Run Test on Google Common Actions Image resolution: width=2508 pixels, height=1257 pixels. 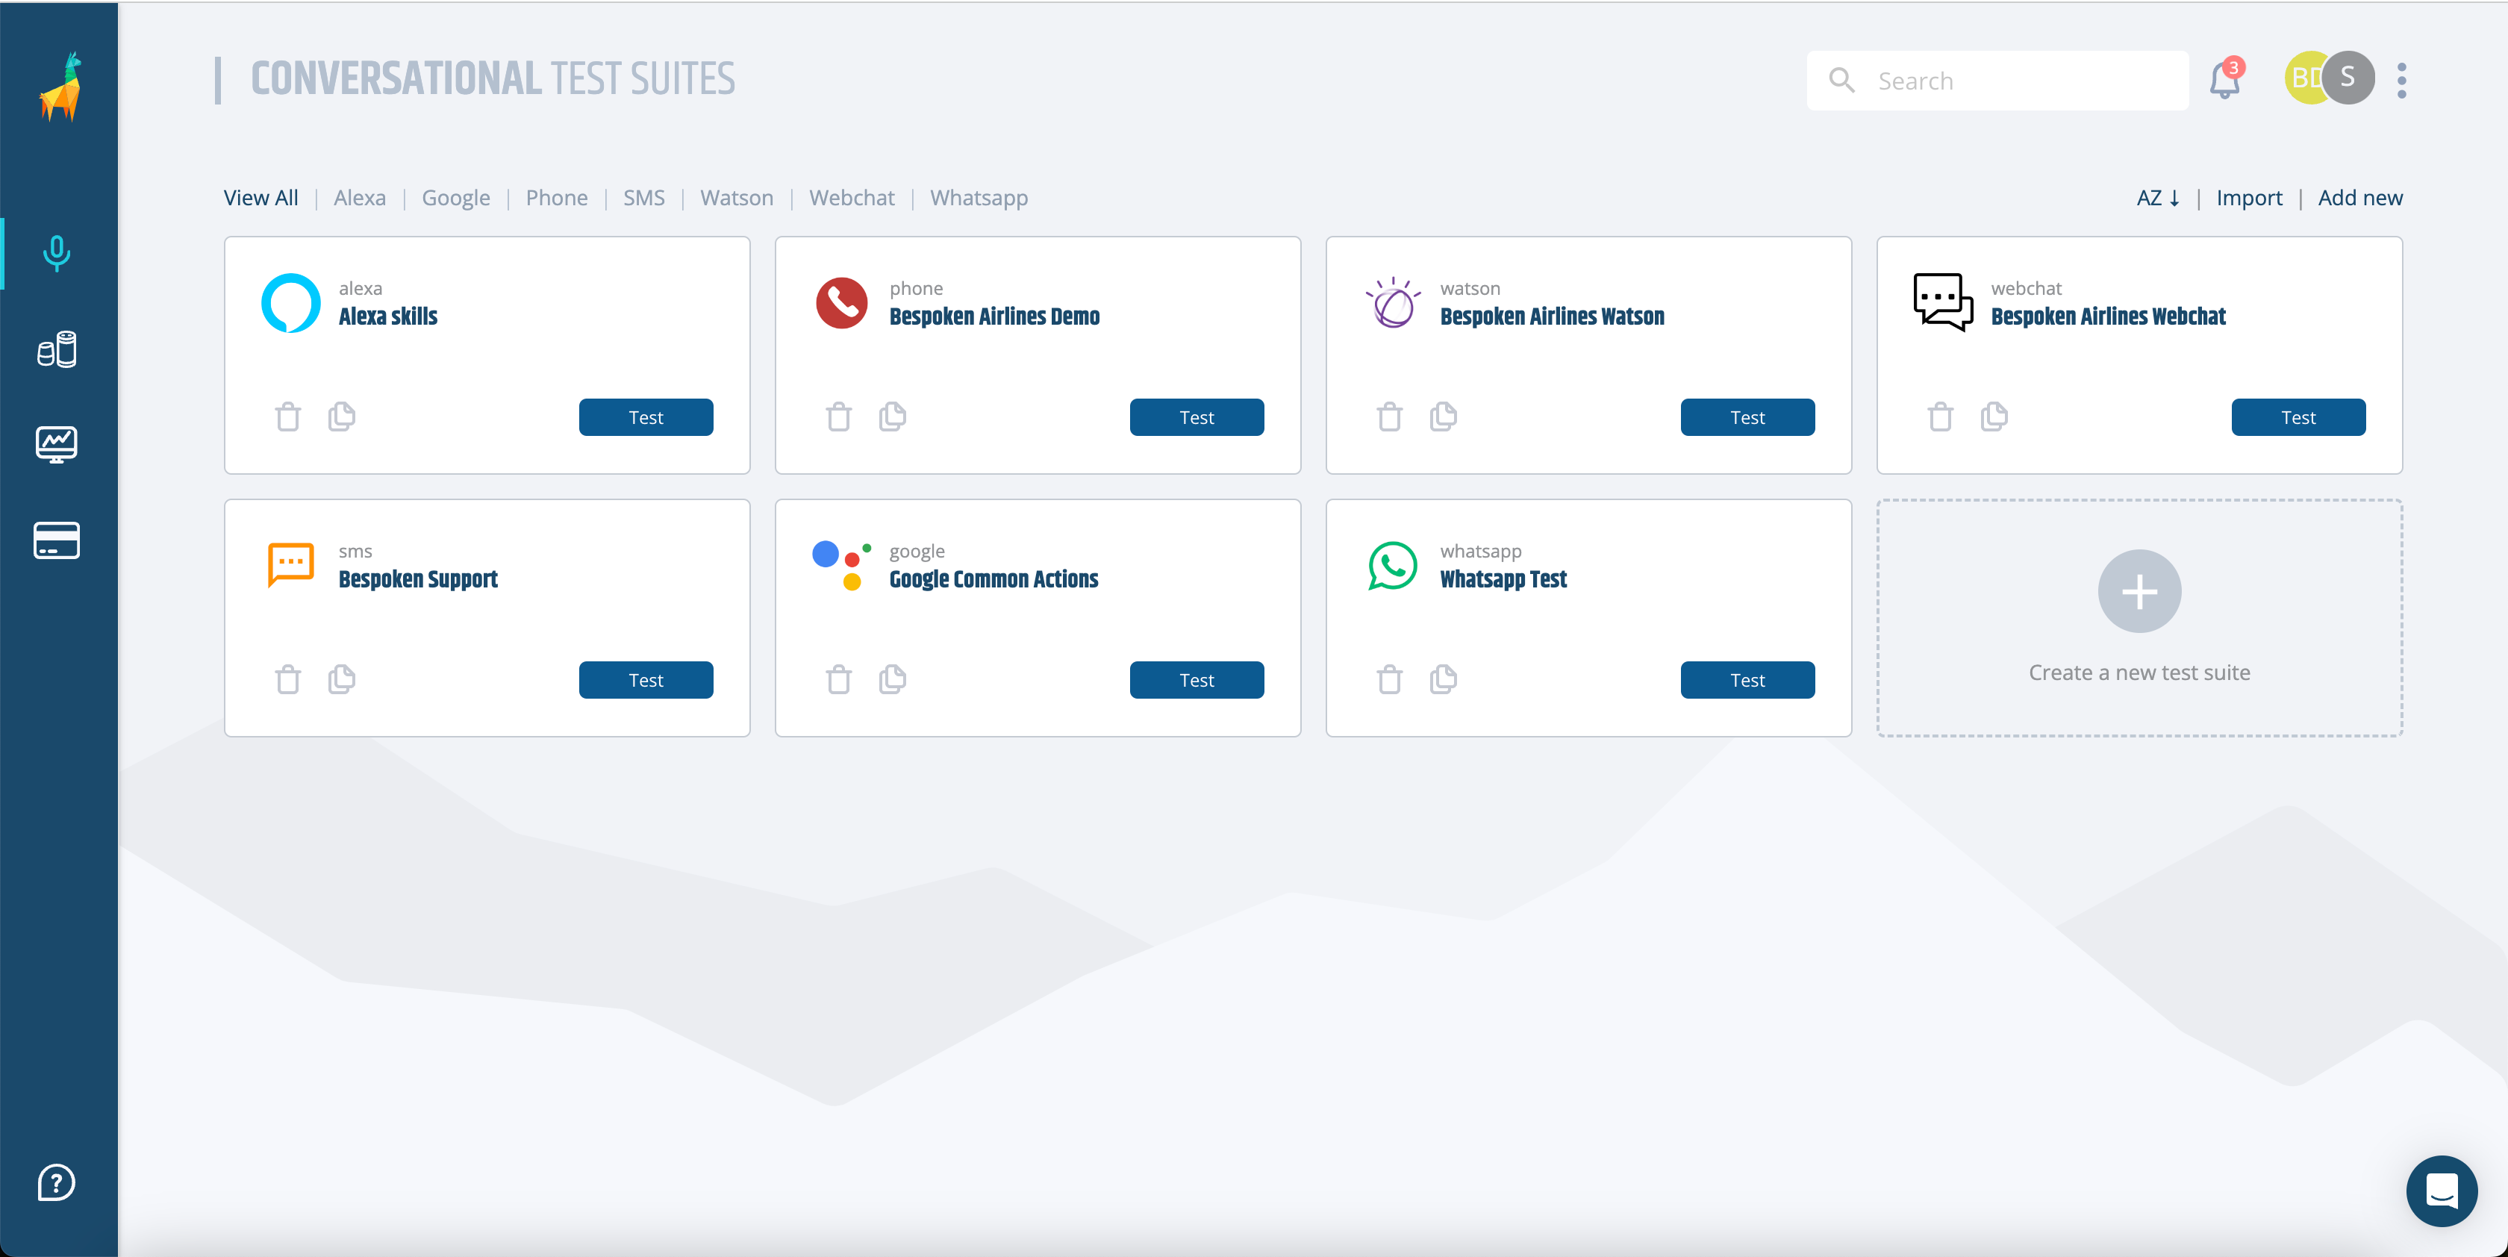(1197, 679)
